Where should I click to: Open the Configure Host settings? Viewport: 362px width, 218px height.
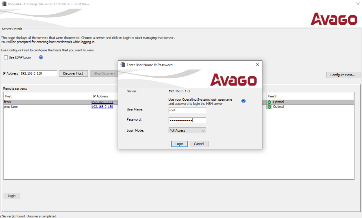(343, 75)
